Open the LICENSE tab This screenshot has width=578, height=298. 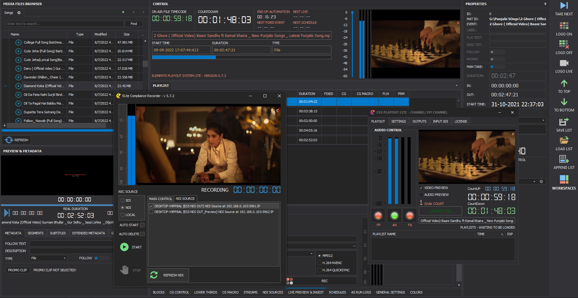point(461,121)
